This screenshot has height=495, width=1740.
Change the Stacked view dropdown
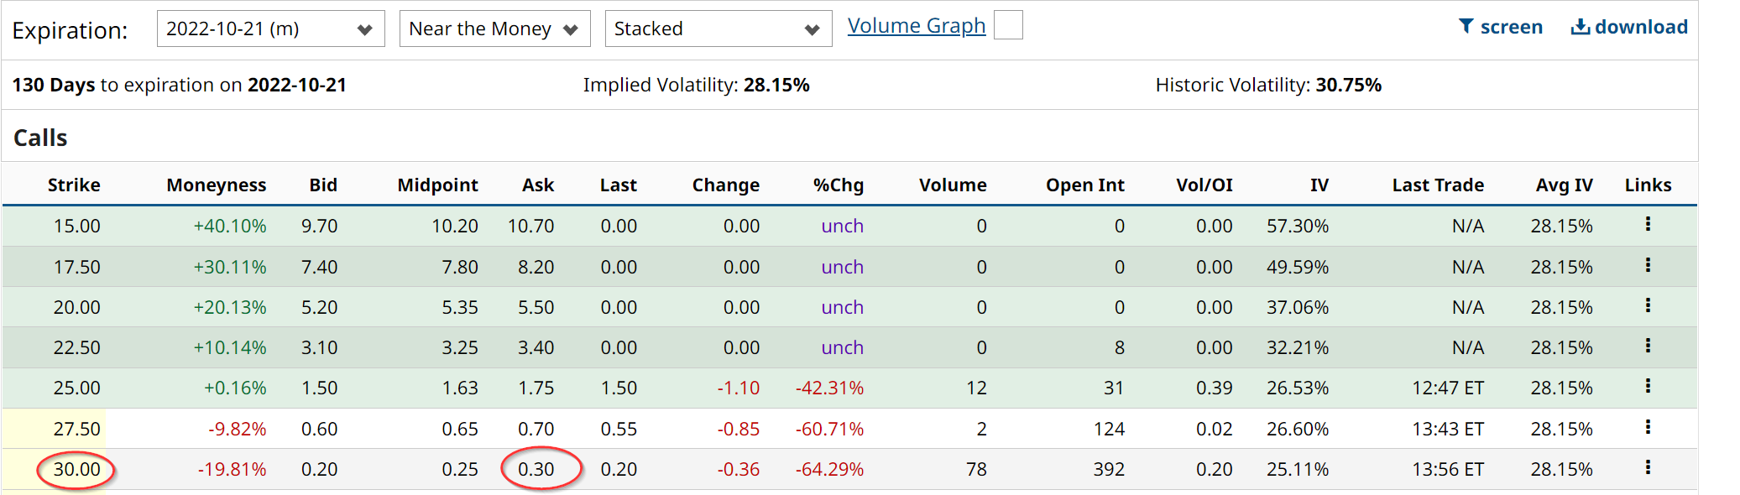(x=718, y=29)
